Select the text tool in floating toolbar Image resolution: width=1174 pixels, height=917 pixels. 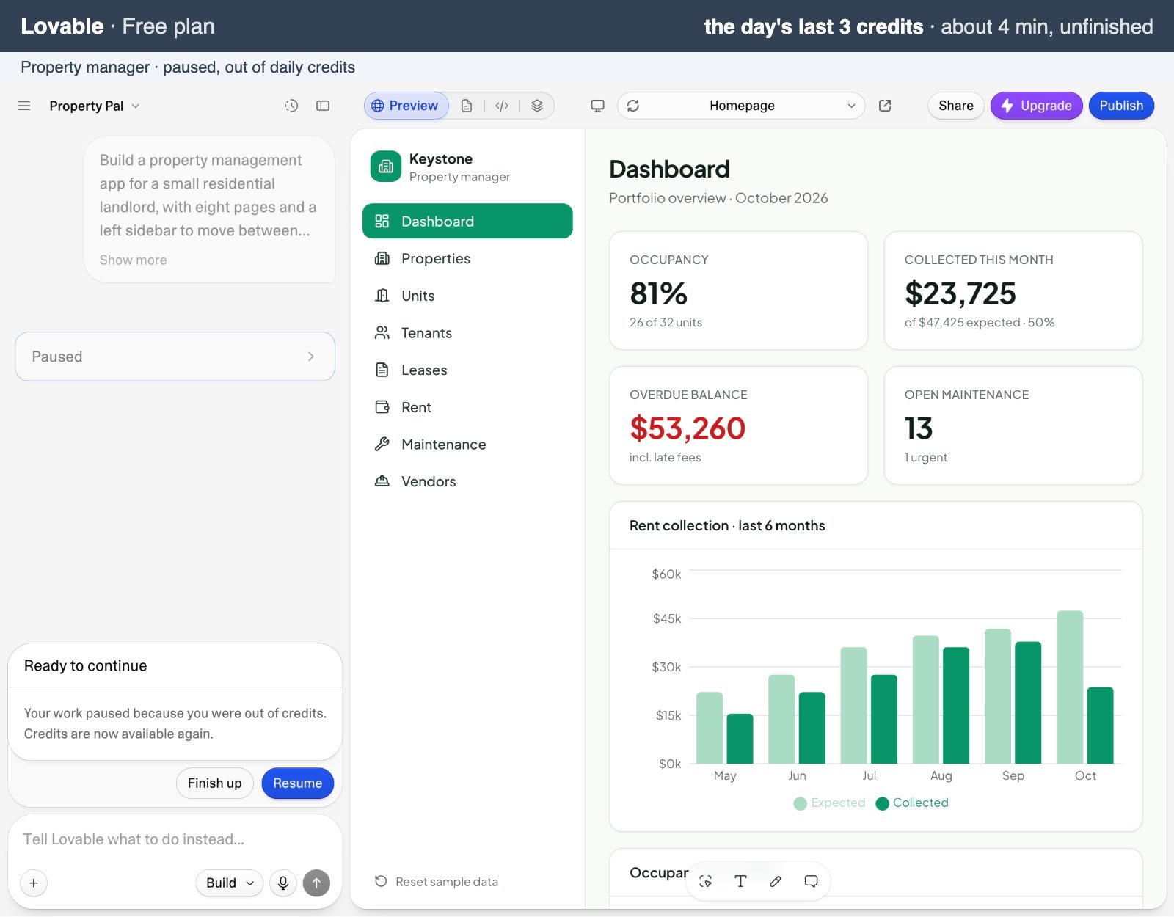point(740,881)
